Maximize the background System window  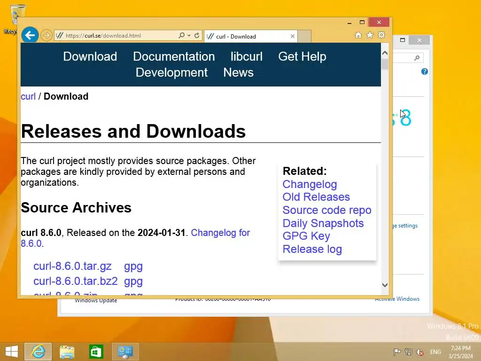[x=403, y=40]
